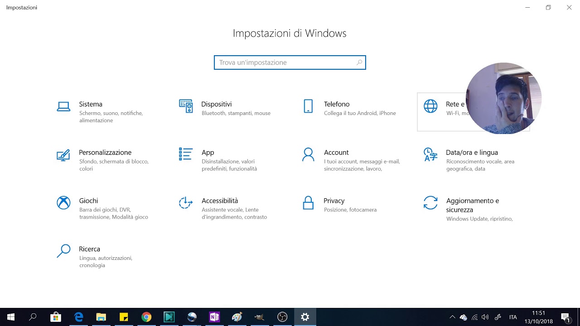Screen dimensions: 580x326
Task: Click 'Barra dei giochi, DVR' description
Action: pos(105,210)
